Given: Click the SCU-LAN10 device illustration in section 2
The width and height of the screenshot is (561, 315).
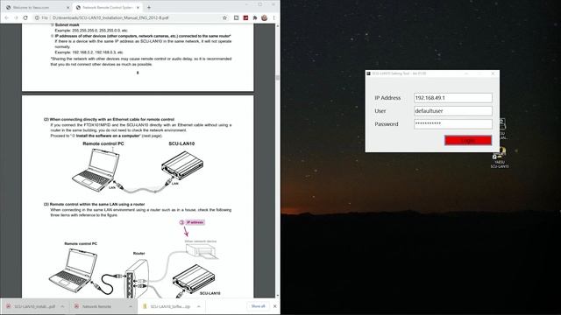Looking at the screenshot, I should (182, 165).
